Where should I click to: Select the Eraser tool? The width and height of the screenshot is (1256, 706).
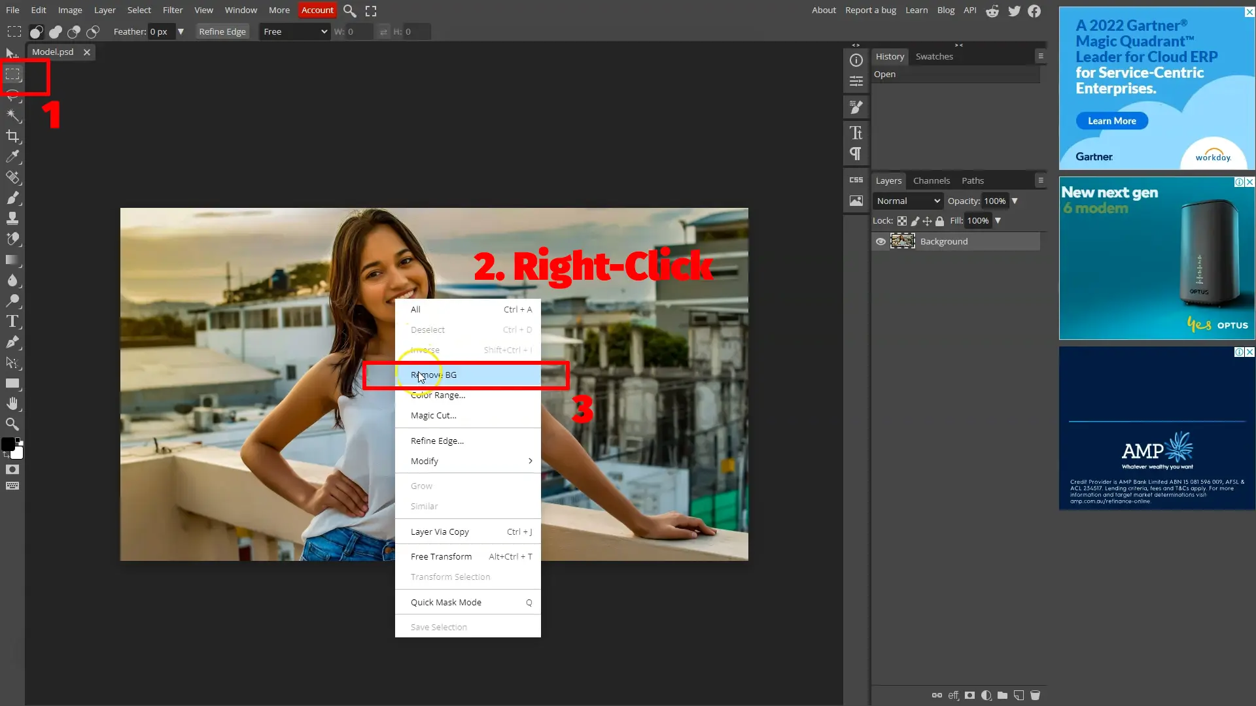tap(12, 239)
